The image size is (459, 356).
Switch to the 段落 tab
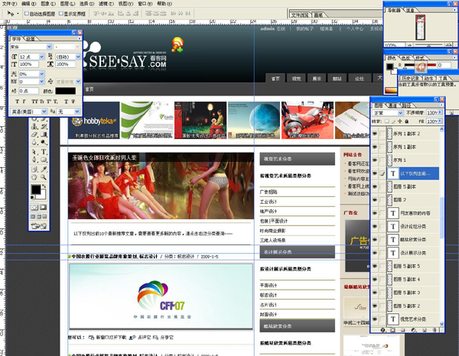click(x=30, y=39)
